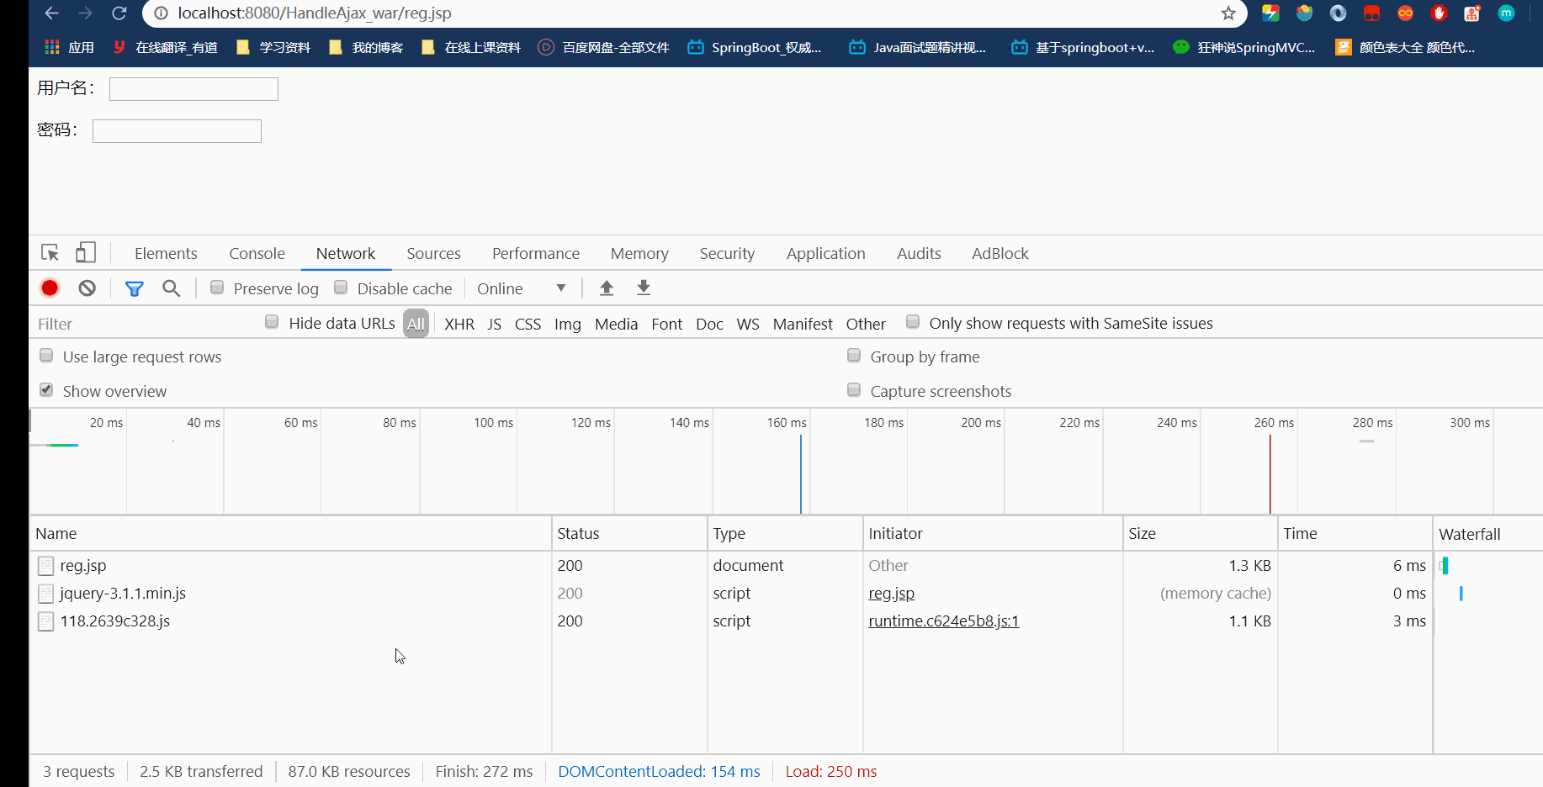Screen dimensions: 1543x787
Task: Bookmark this page with the star icon
Action: click(1228, 13)
